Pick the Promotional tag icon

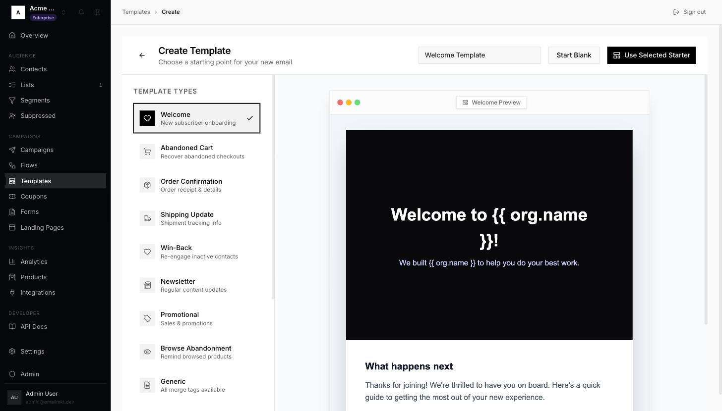point(147,318)
